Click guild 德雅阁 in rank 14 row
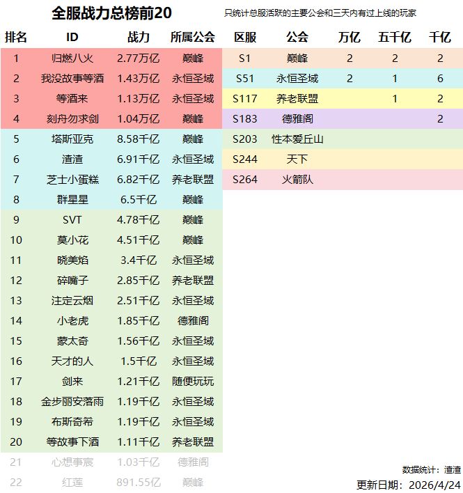 click(193, 321)
